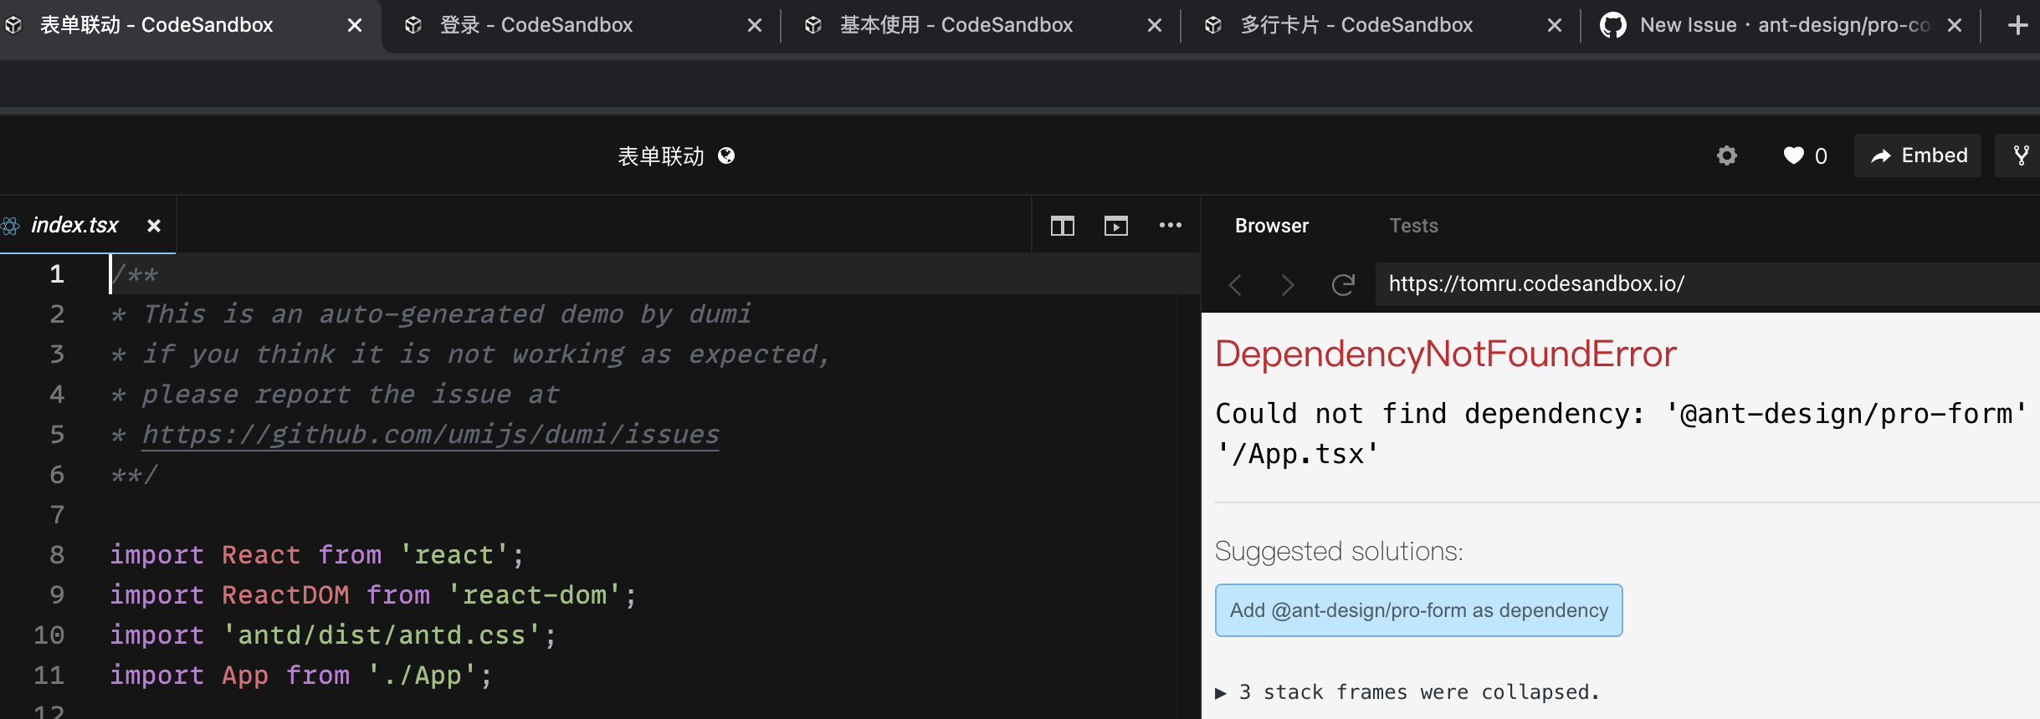Screen dimensions: 2040x719
Task: Select the index.tsx editor tab
Action: click(x=74, y=225)
